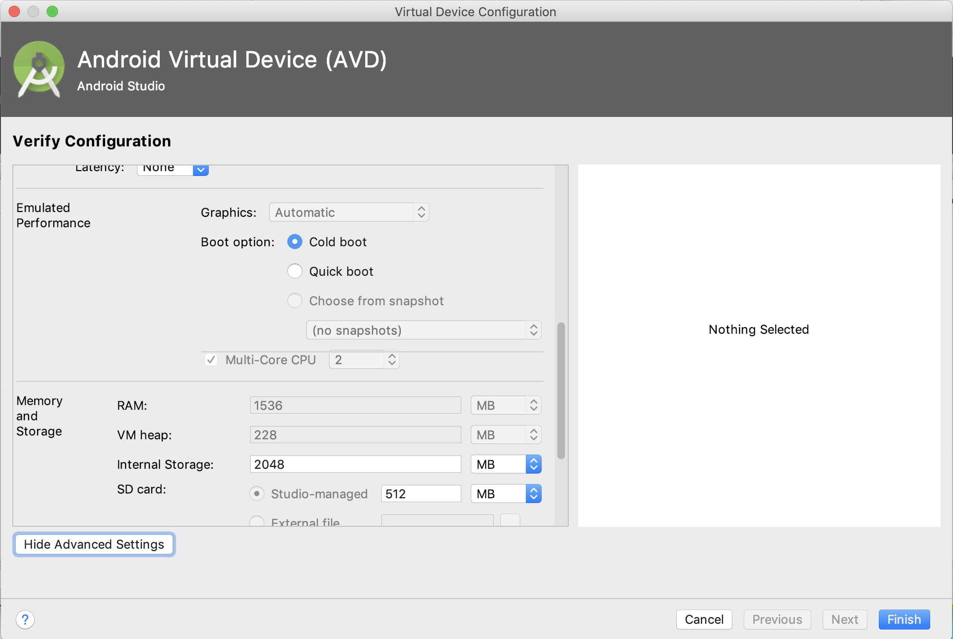Open the RAM unit MB dropdown

506,406
